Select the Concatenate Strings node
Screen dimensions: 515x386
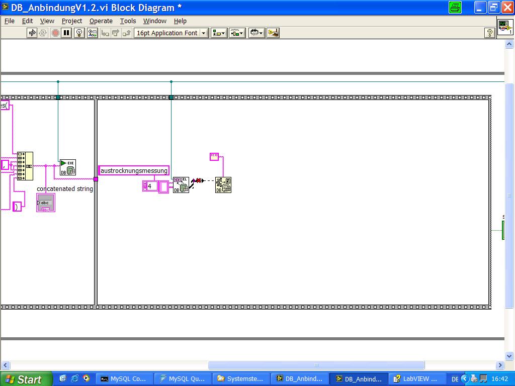tap(25, 166)
